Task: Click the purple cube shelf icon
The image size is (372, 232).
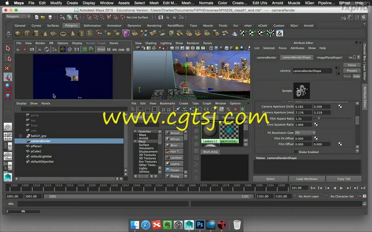Action: point(126,33)
